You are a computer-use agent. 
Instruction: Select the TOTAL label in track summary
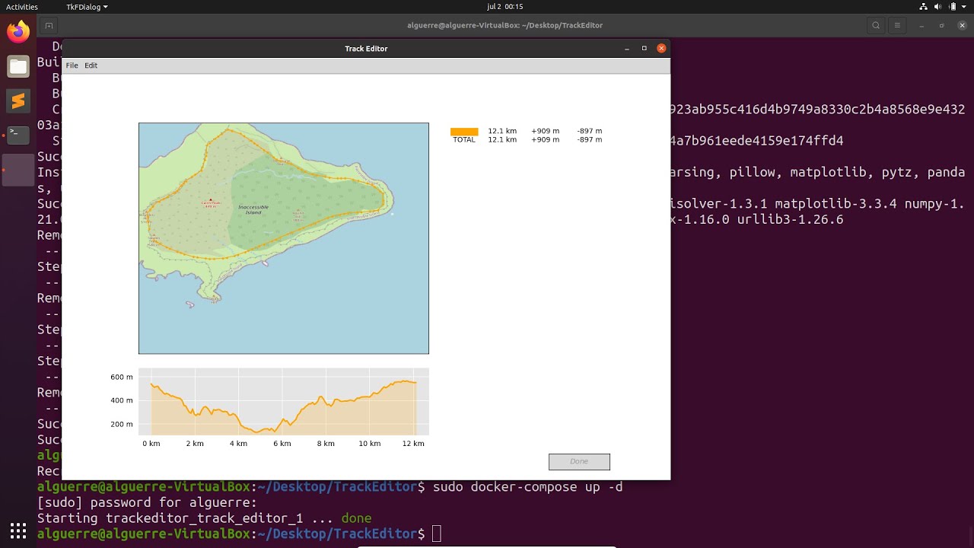[464, 140]
